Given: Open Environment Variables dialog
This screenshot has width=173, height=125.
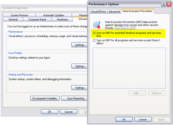Looking at the screenshot, I should point(45,98).
